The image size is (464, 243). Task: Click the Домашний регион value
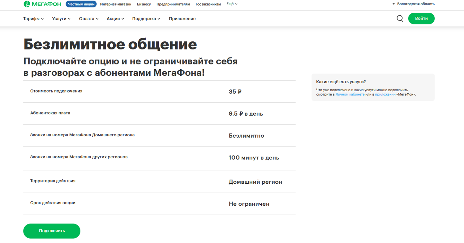[x=256, y=182]
